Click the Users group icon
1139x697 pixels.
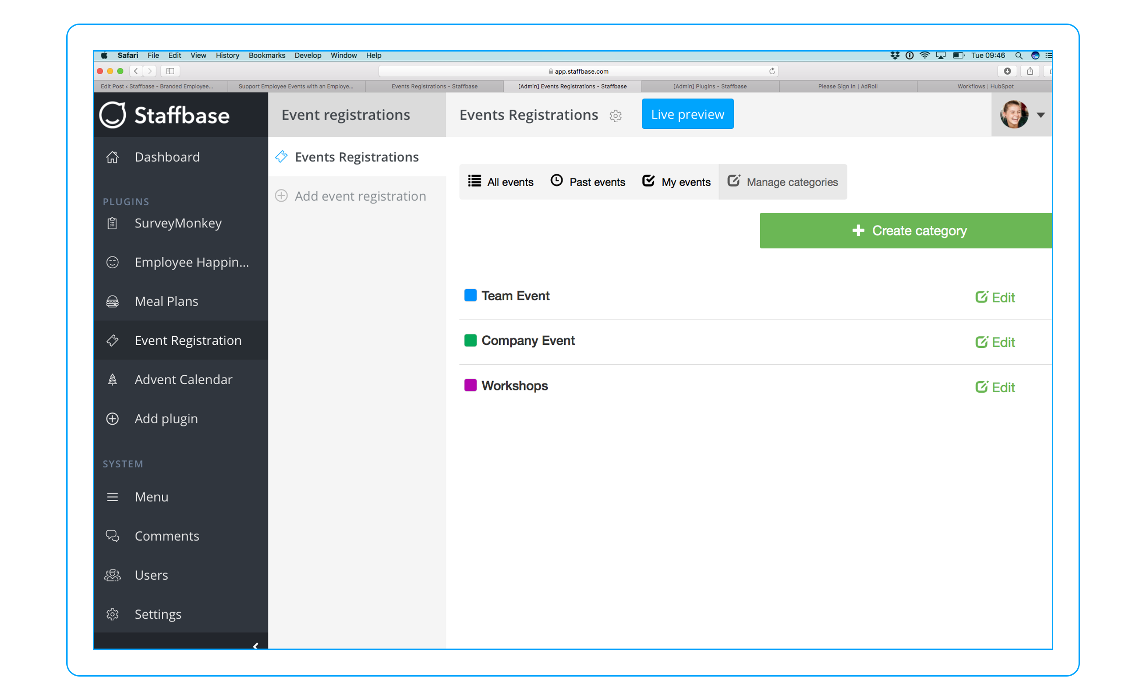pyautogui.click(x=112, y=575)
